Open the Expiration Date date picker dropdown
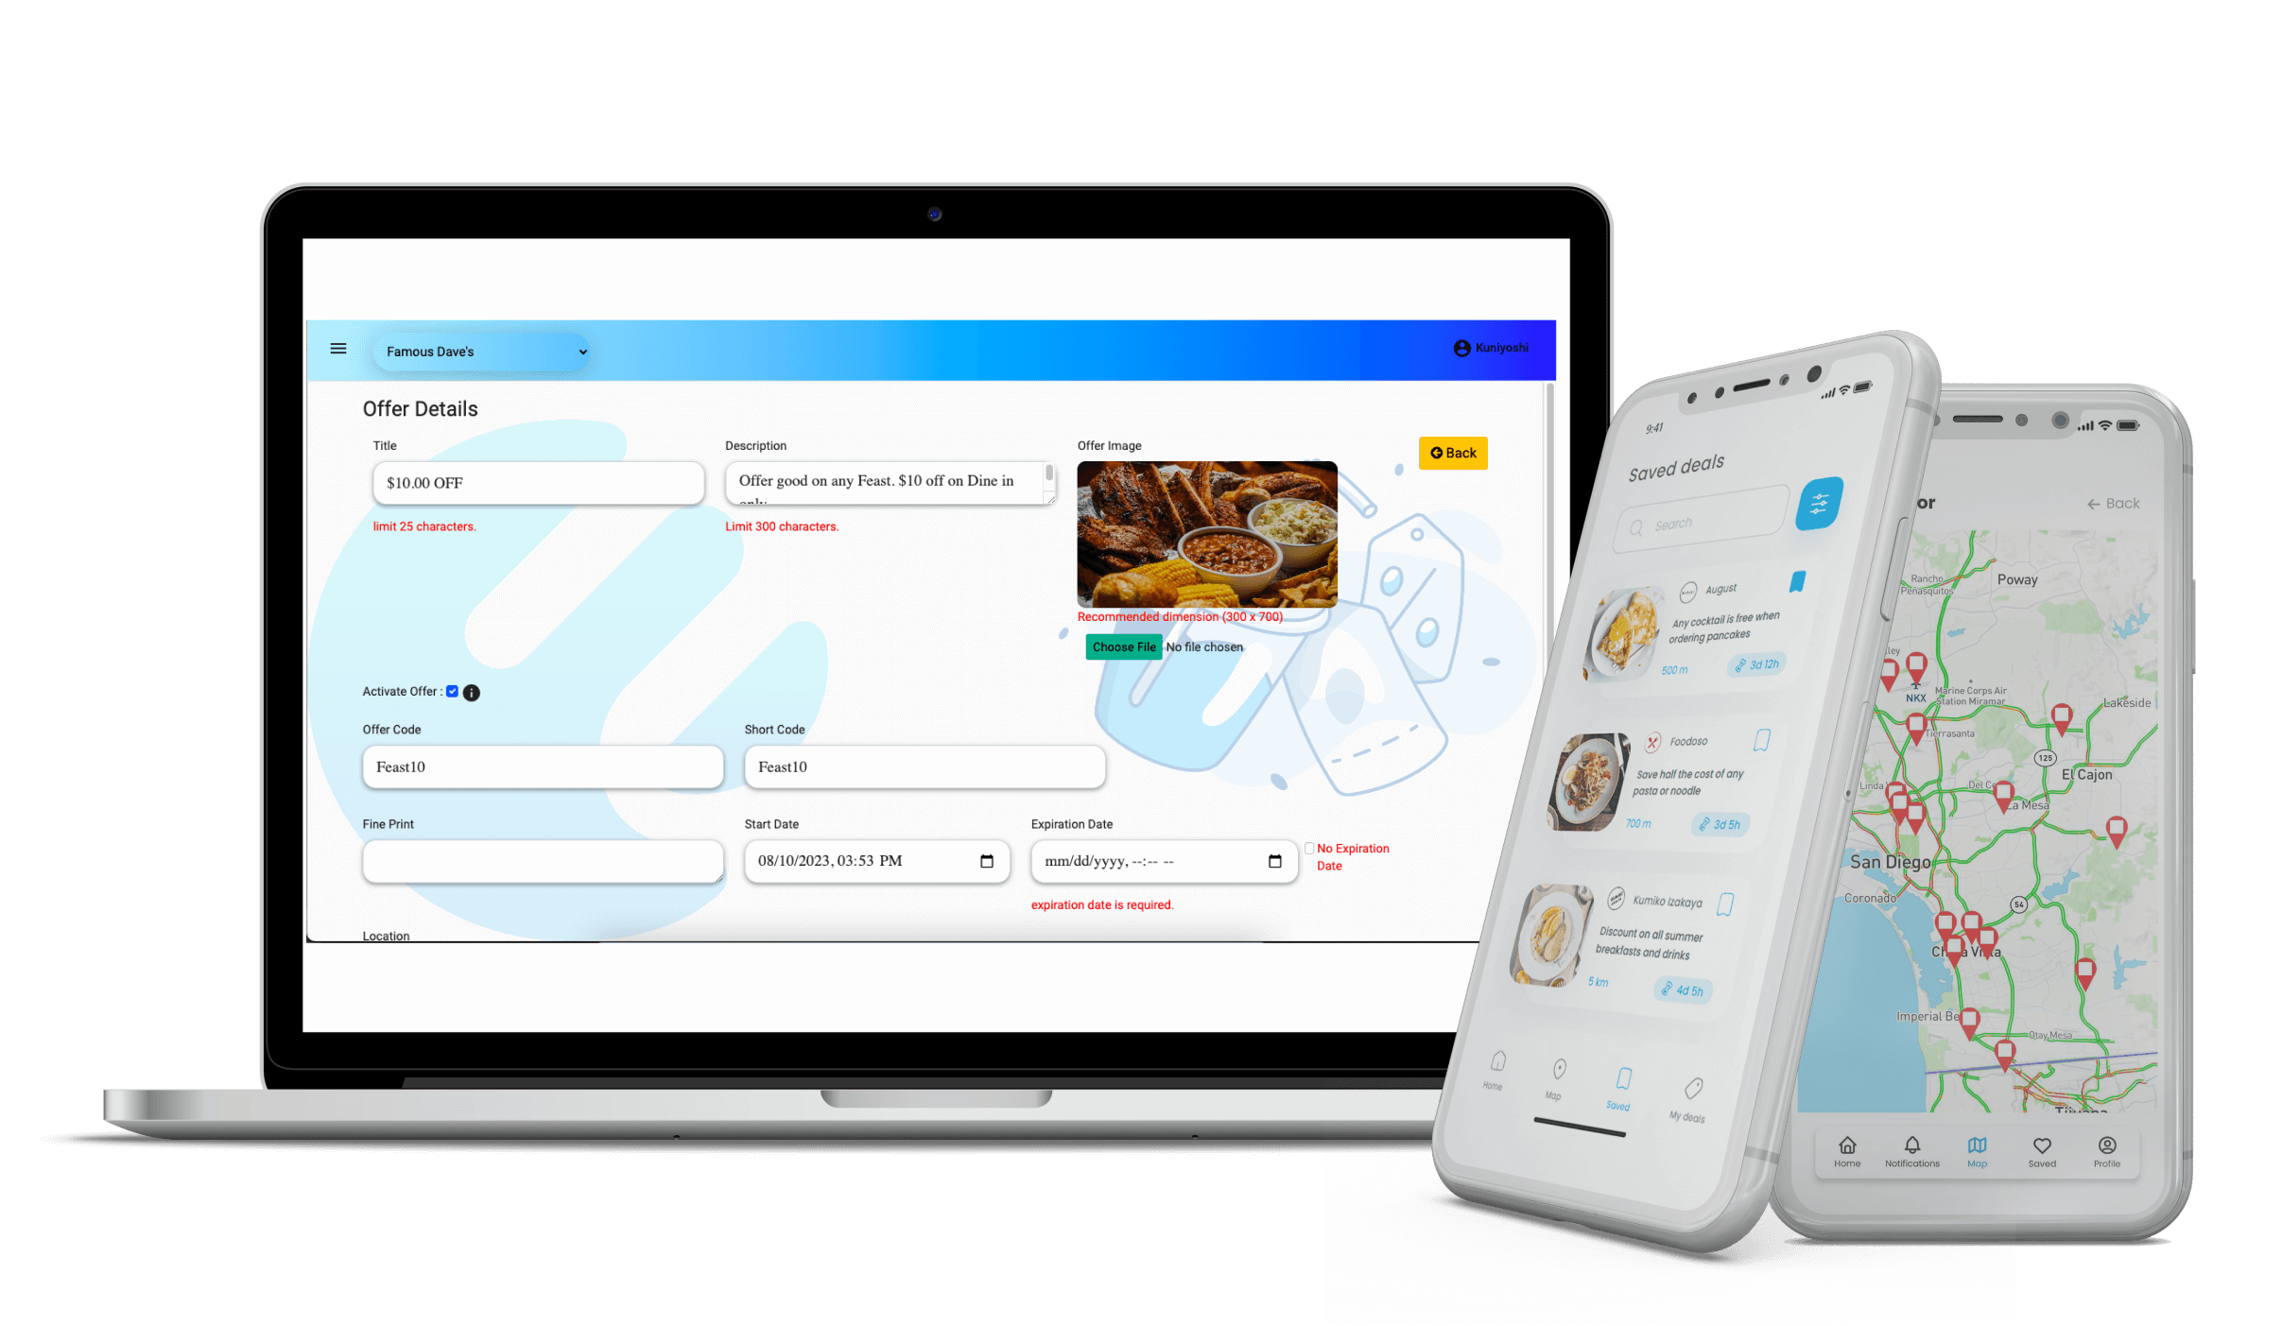2282x1326 pixels. click(1275, 860)
